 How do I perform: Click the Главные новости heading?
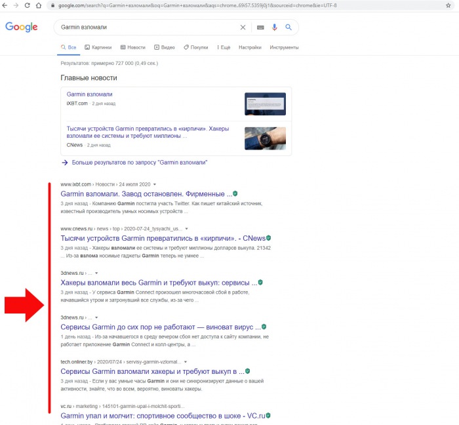coord(89,78)
